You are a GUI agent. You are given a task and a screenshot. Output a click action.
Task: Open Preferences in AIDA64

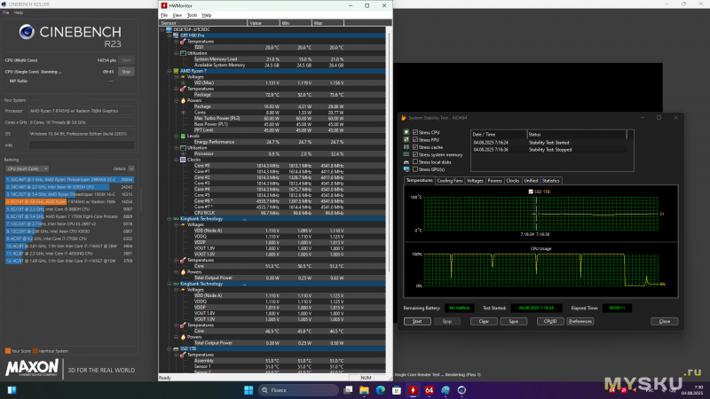580,321
